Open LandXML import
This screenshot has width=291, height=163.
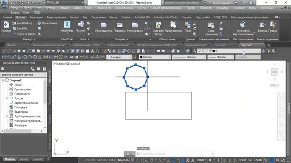pyautogui.click(x=20, y=29)
